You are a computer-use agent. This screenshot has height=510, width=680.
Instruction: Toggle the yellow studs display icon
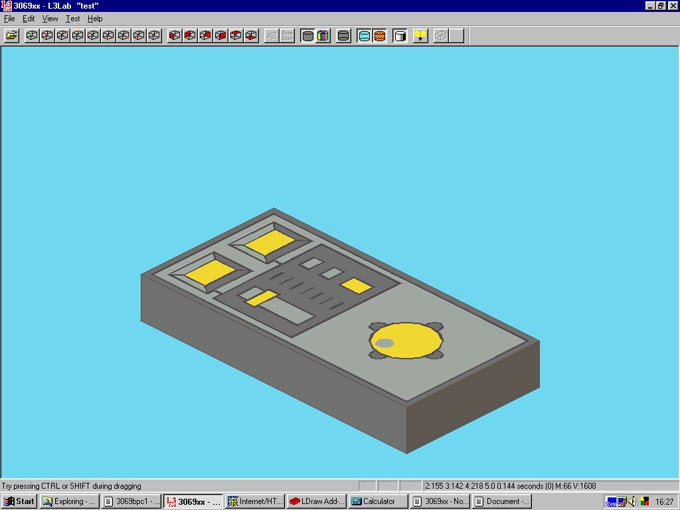[x=419, y=35]
